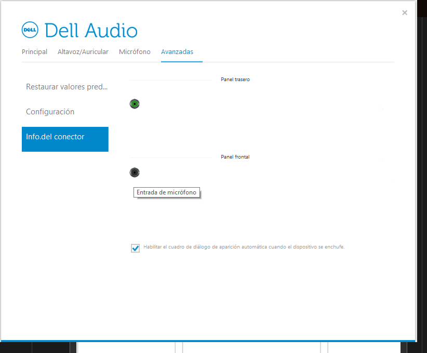Viewport: 427px width, 353px height.
Task: Click the Dell Audio title text
Action: (91, 30)
